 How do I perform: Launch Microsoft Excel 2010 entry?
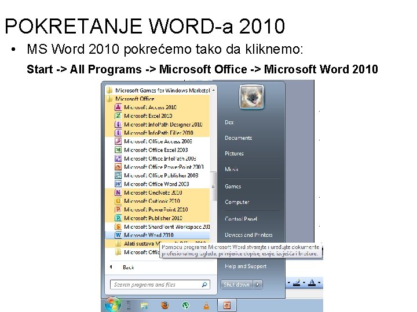tap(158, 116)
